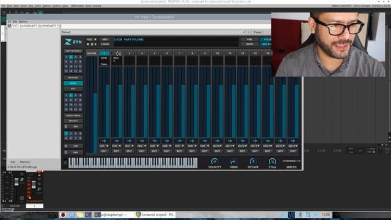391x220 pixels.
Task: Open the CH3 channel dropdown
Action: (129, 145)
